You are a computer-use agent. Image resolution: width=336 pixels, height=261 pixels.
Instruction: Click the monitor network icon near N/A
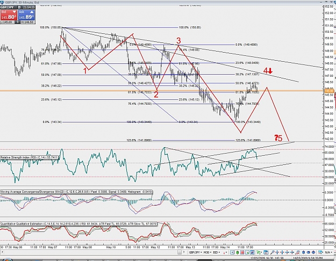tap(320, 252)
